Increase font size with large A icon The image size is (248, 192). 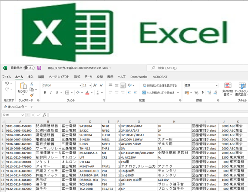pyautogui.click(x=95, y=85)
